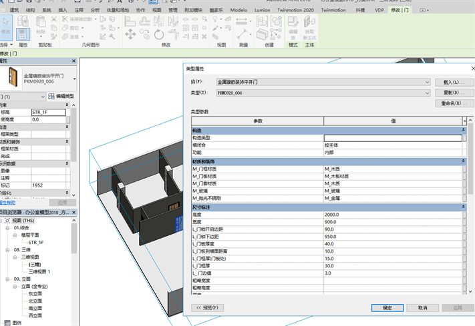The image size is (475, 326).
Task: Select the Move tool icon
Action: tap(130, 34)
